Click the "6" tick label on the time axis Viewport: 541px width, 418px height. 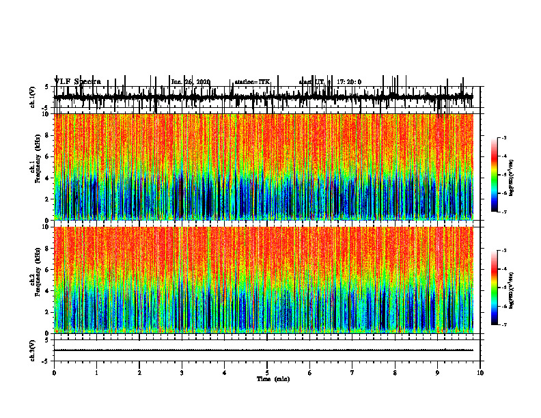(x=310, y=373)
